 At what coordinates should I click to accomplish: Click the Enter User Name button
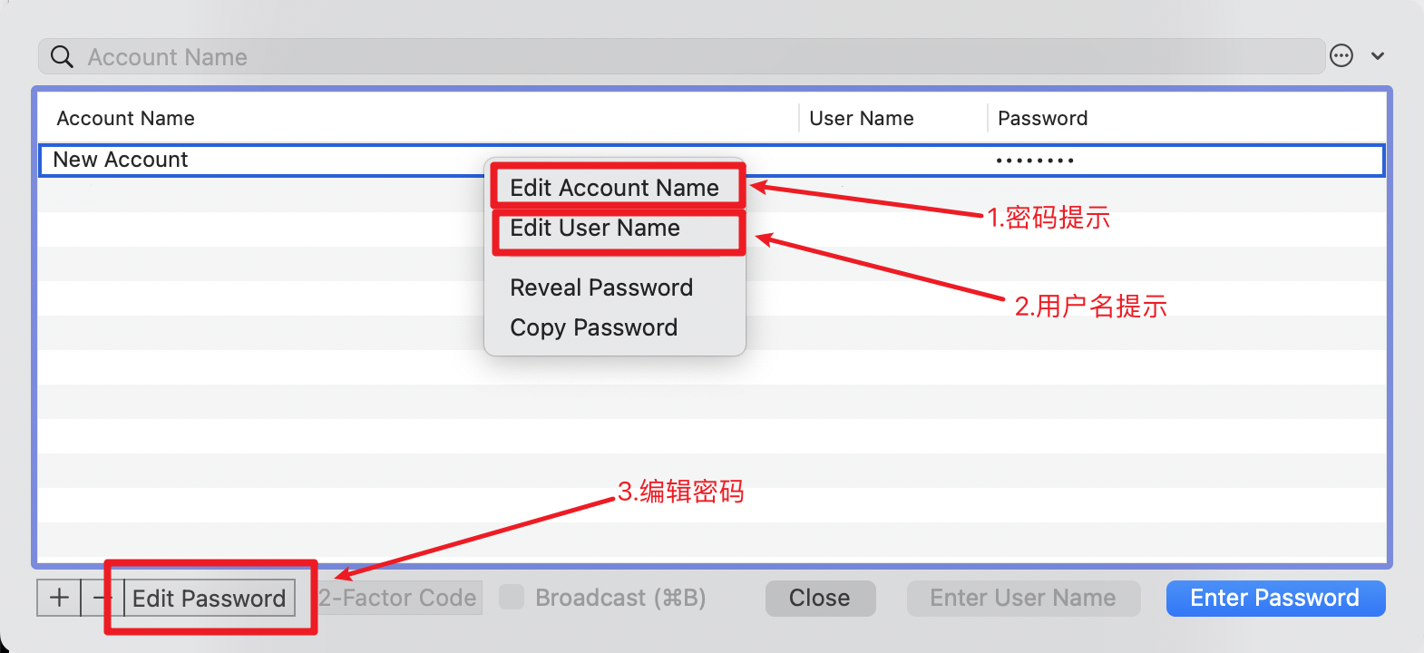point(1023,598)
